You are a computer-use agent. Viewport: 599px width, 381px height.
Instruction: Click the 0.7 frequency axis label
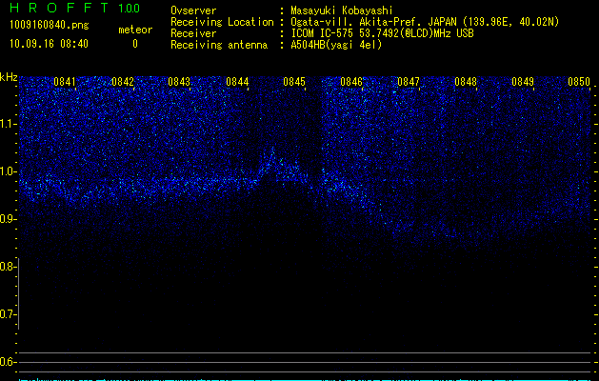point(8,314)
